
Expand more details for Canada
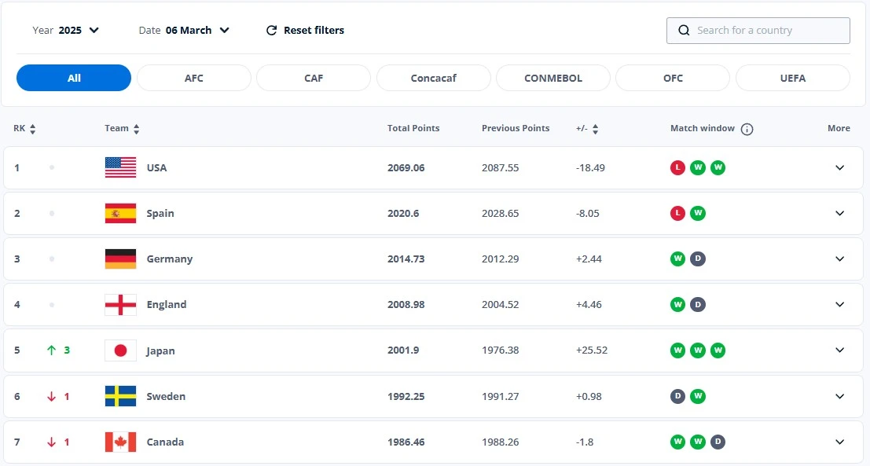(839, 442)
